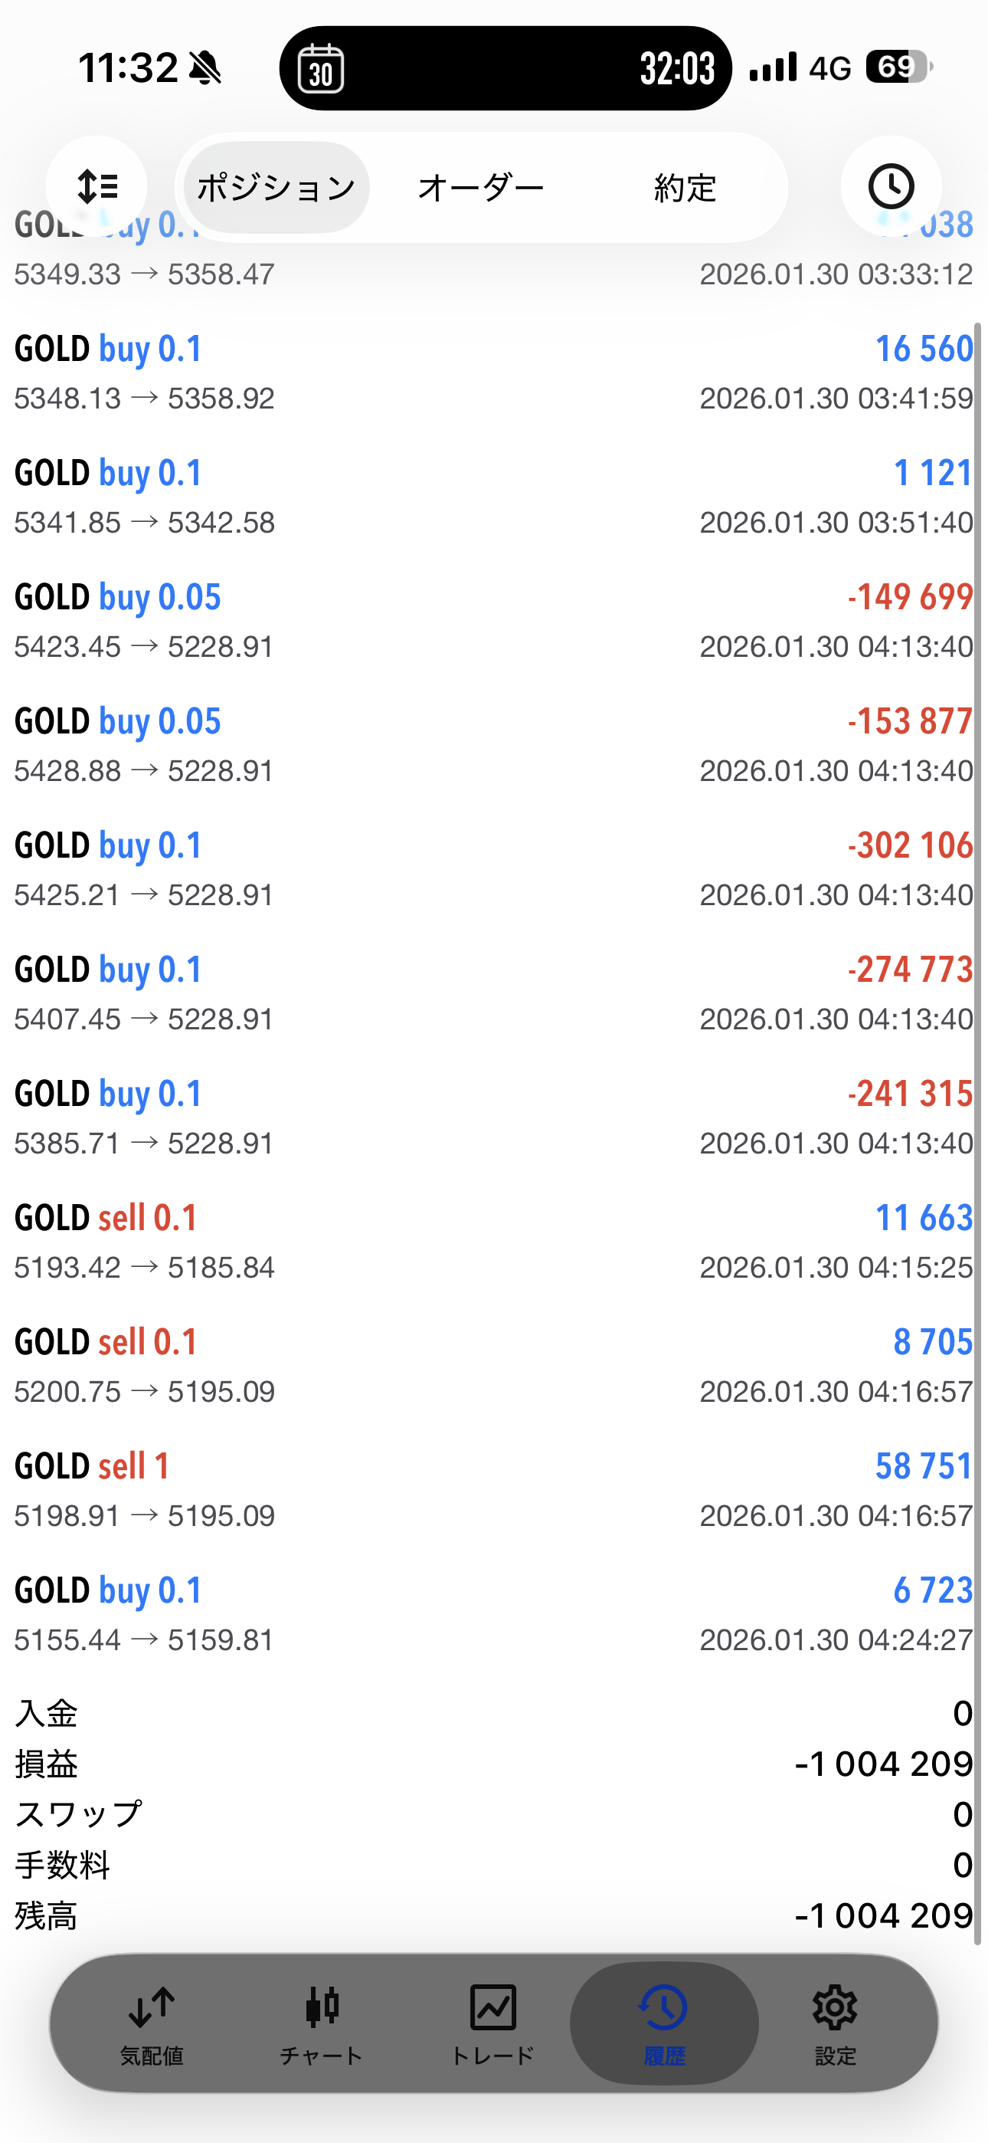This screenshot has width=988, height=2143.
Task: Select the GOLD sell 1 trade row
Action: click(494, 1490)
